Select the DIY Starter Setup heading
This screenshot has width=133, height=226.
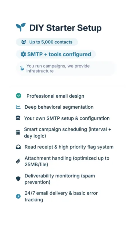tap(66, 28)
